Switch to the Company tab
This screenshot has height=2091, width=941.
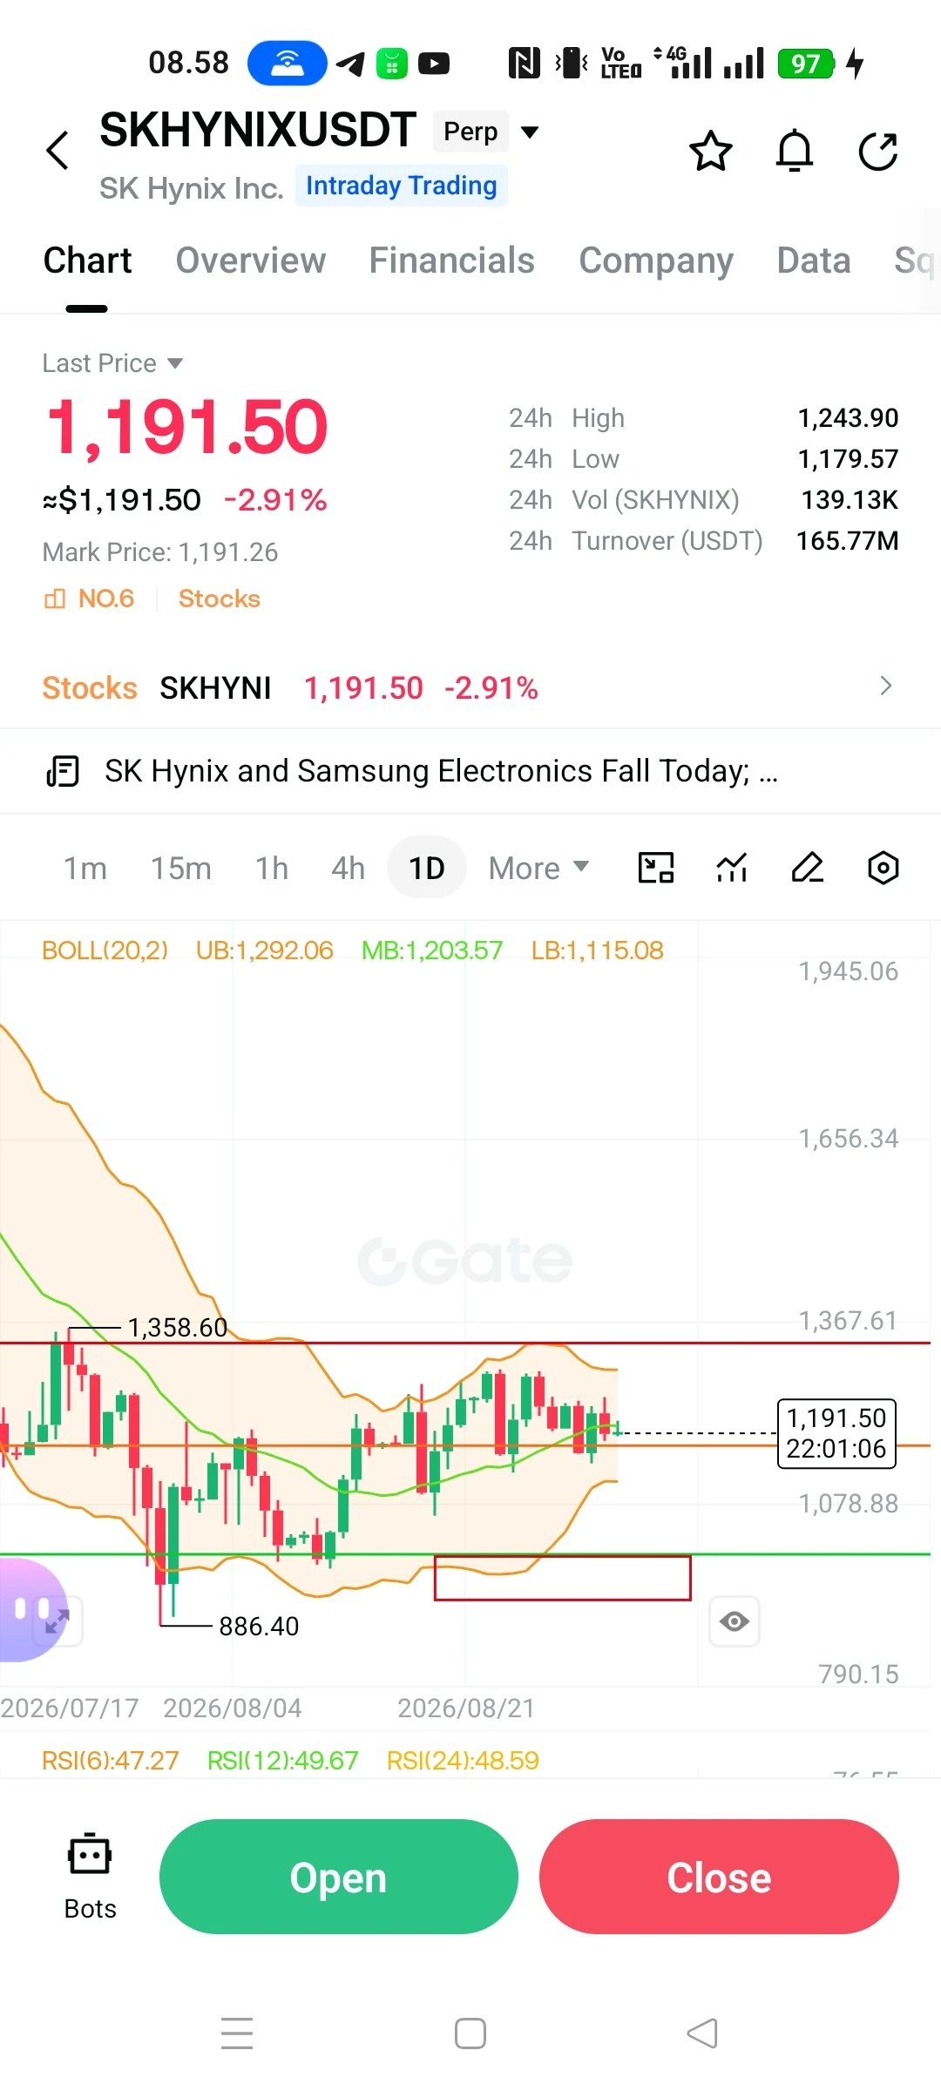(x=656, y=261)
